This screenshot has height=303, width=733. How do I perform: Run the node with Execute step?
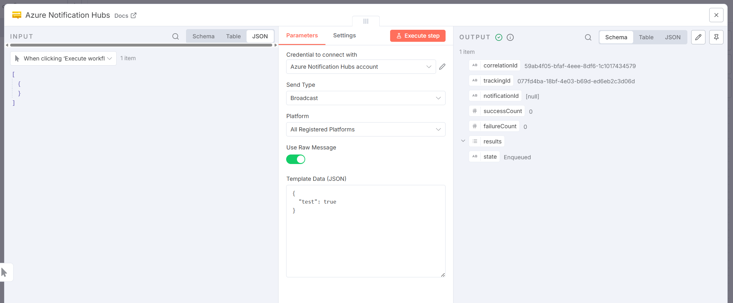pos(418,36)
